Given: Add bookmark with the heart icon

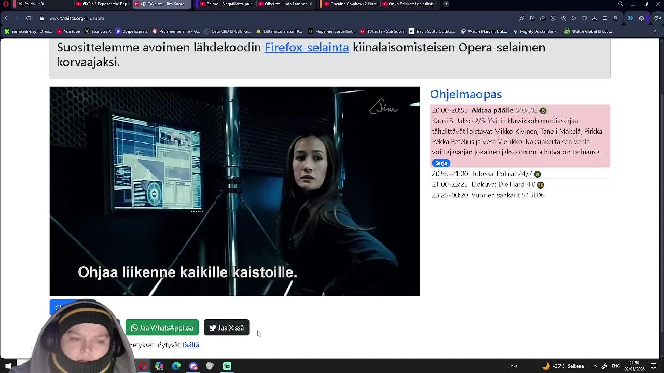Looking at the screenshot, I should [x=584, y=18].
